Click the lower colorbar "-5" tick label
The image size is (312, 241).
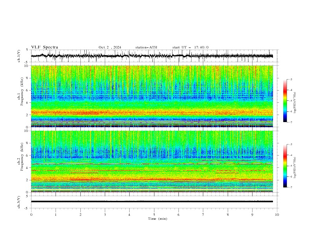point(291,166)
